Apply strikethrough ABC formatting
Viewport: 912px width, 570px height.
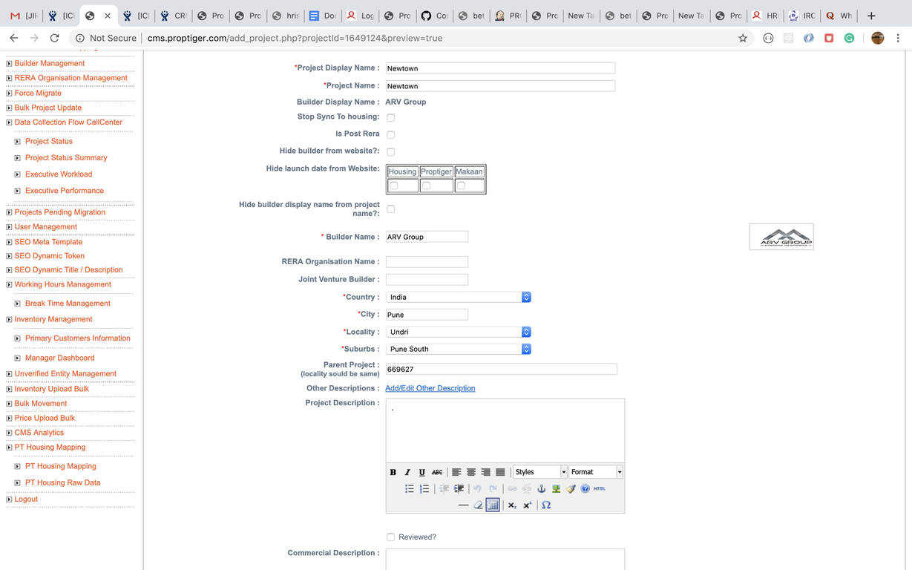tap(437, 472)
